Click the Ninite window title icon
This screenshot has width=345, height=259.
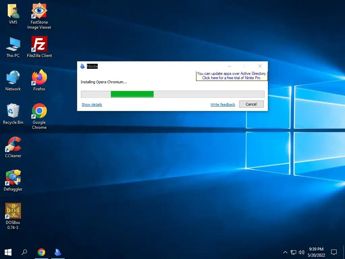pos(83,66)
